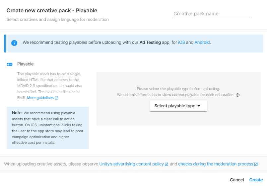Click external-link icon after moderation process link

256,164
